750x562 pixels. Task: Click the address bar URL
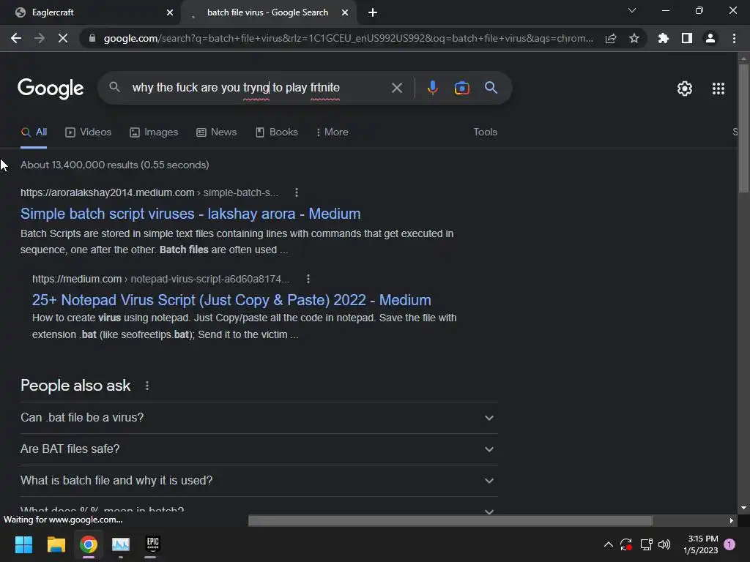tap(348, 38)
